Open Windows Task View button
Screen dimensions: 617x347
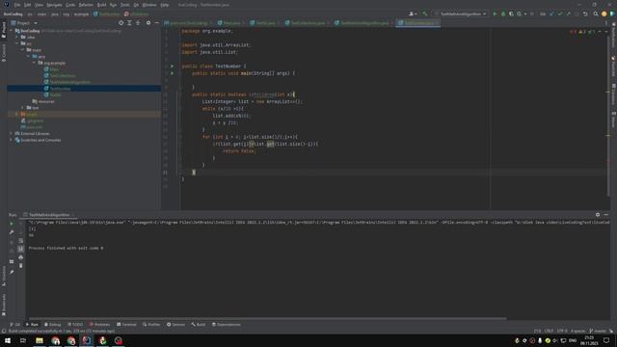(x=23, y=340)
